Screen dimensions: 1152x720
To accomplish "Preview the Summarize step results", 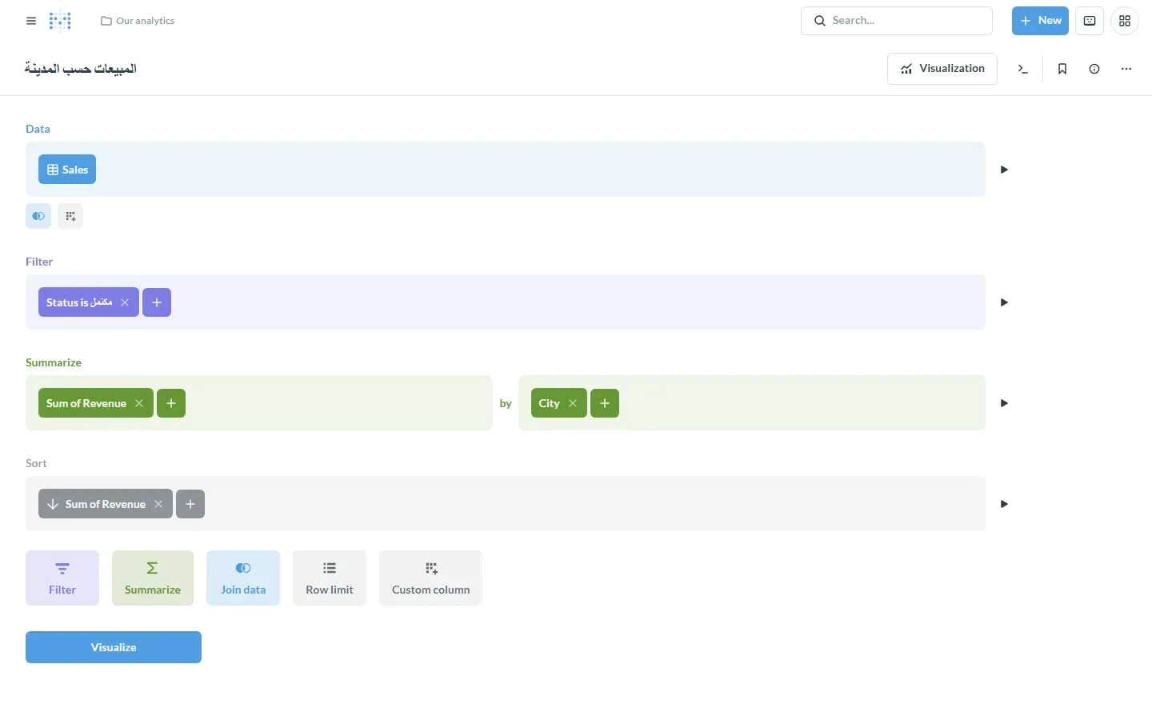I will click(x=1004, y=403).
